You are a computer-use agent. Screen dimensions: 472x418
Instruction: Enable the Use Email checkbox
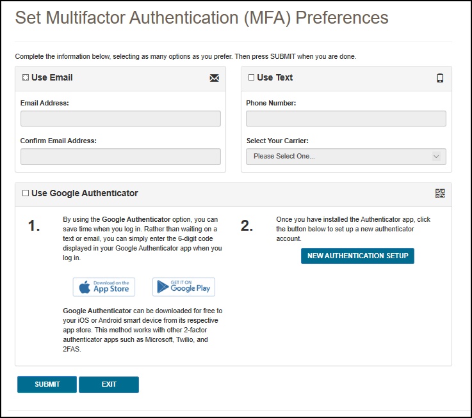click(x=26, y=78)
